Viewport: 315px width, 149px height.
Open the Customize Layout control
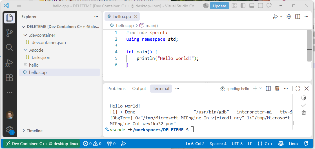click(234, 6)
